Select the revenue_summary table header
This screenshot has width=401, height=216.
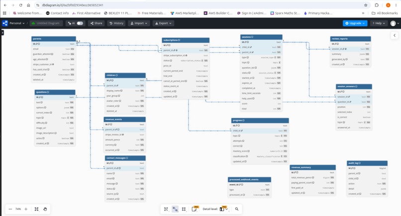click(313, 167)
